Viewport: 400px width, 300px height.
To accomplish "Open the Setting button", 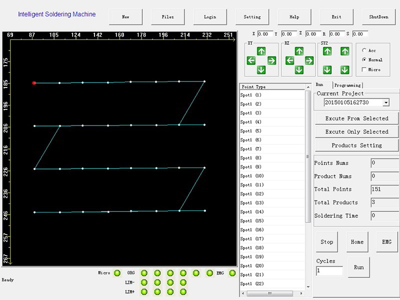I will tap(252, 17).
